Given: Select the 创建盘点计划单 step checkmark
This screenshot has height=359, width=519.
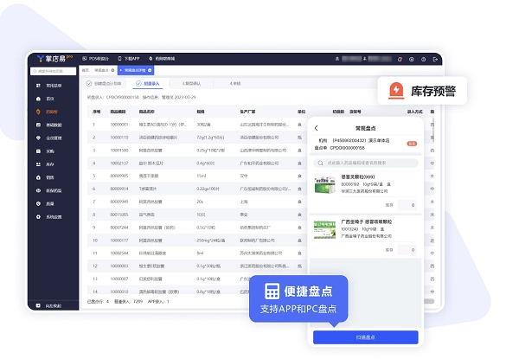Looking at the screenshot, I should point(88,84).
